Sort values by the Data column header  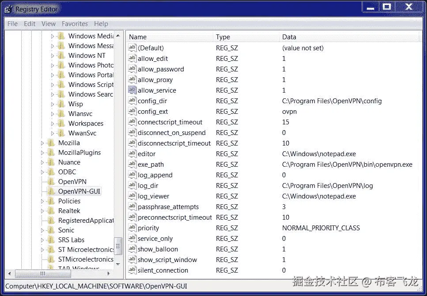[x=349, y=37]
